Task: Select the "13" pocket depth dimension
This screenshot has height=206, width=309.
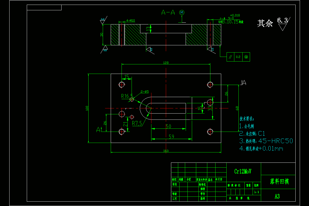Action: pos(148,29)
